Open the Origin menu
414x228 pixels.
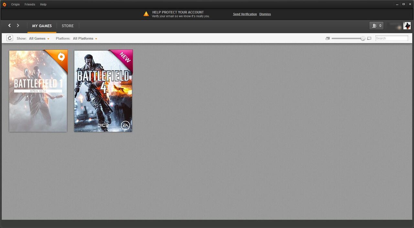tap(16, 5)
